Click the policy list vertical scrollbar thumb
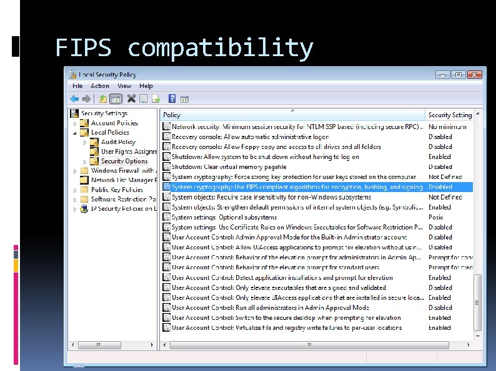 click(477, 302)
